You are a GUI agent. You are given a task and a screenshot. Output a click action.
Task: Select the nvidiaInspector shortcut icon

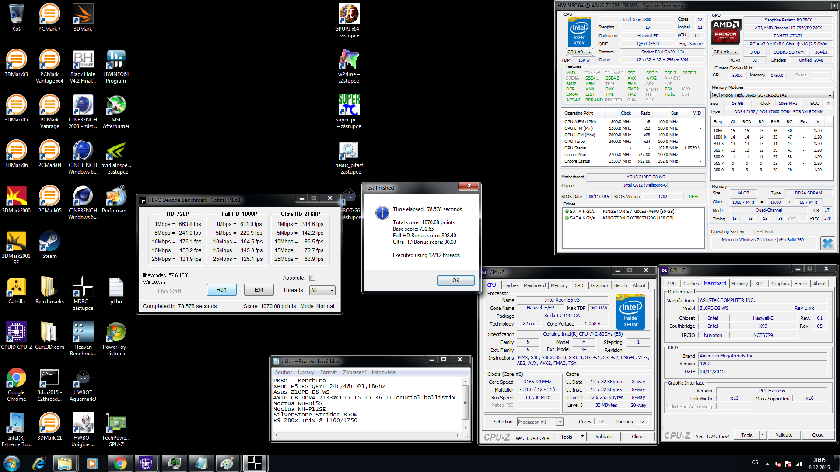[116, 157]
